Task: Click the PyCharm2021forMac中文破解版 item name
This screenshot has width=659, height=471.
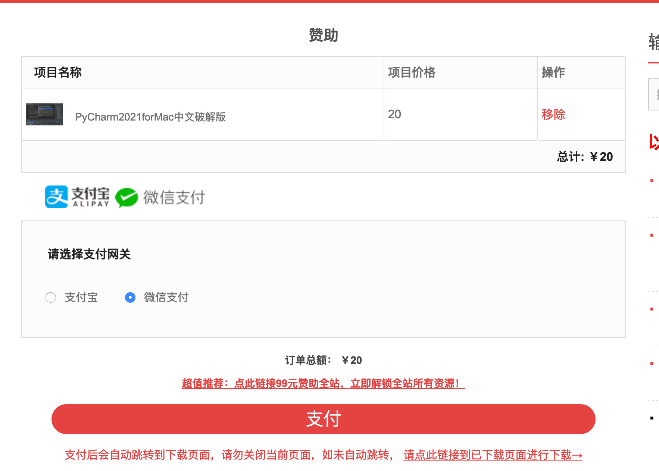Action: pyautogui.click(x=150, y=117)
